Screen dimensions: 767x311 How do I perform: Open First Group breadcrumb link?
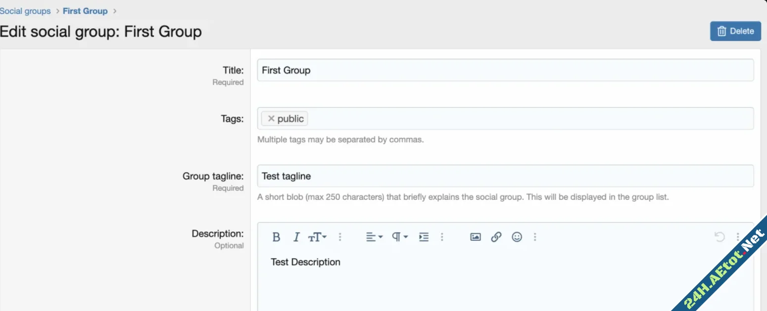85,11
